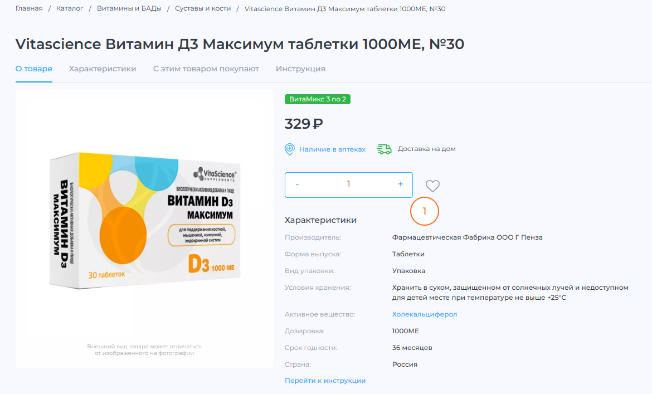Screen dimensions: 652x394
Task: Increase quantity with the plus button
Action: [400, 184]
